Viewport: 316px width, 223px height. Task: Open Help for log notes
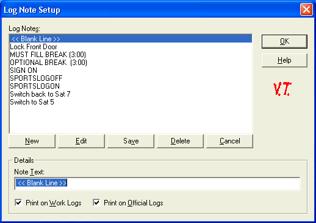284,60
